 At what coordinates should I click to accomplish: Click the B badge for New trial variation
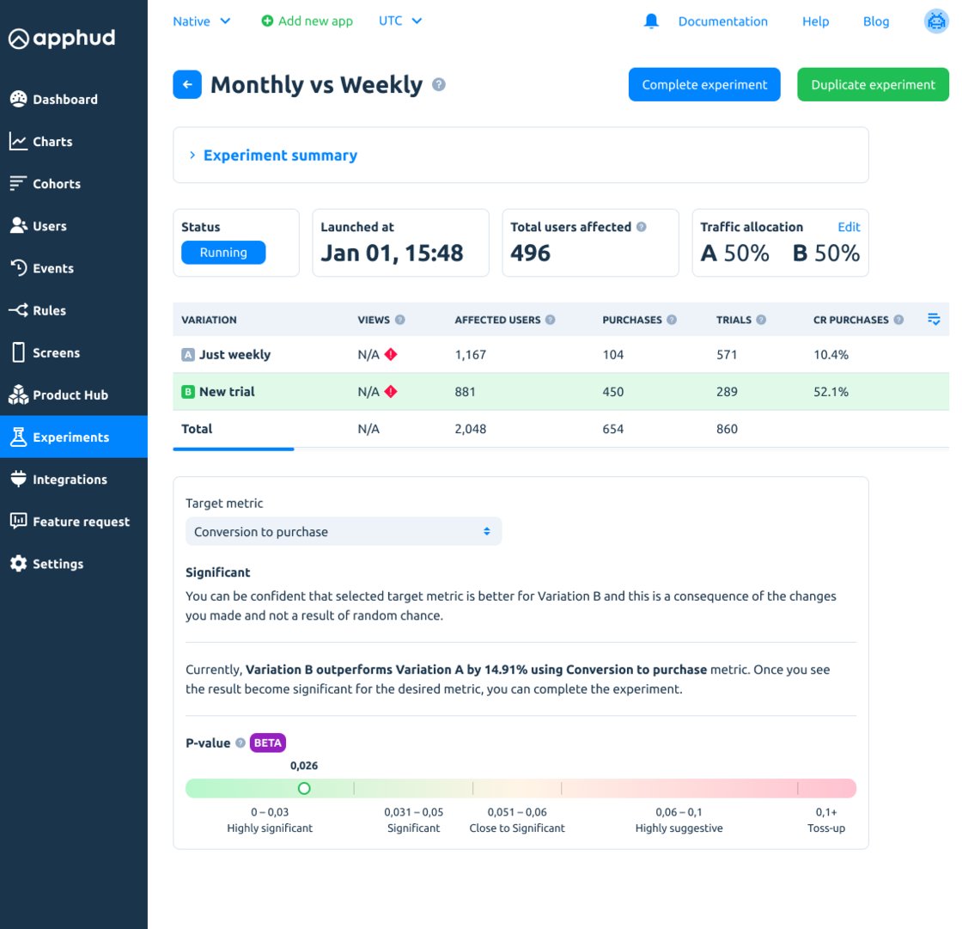188,391
